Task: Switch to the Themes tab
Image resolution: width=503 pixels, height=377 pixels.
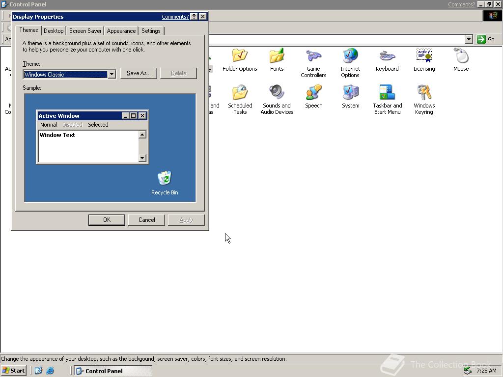Action: pyautogui.click(x=28, y=30)
